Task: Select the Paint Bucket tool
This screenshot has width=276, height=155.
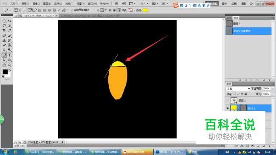Action: pos(9,45)
